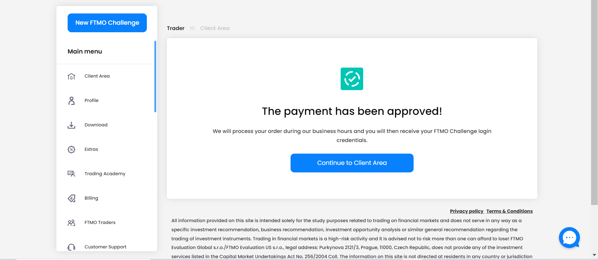The width and height of the screenshot is (598, 260).
Task: Click the Extras percent badge icon
Action: 71,150
